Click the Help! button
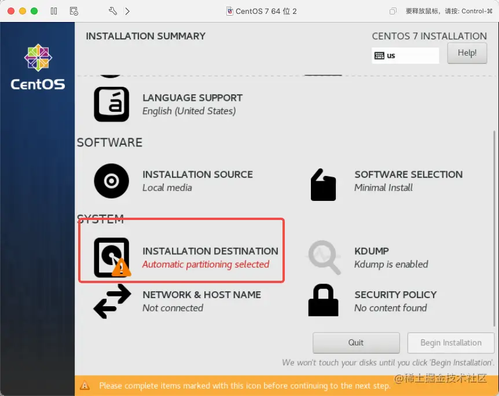Screen dimensions: 499x396 tap(467, 53)
